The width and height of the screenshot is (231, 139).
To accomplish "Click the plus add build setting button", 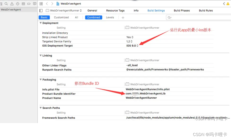I will [x=123, y=18].
